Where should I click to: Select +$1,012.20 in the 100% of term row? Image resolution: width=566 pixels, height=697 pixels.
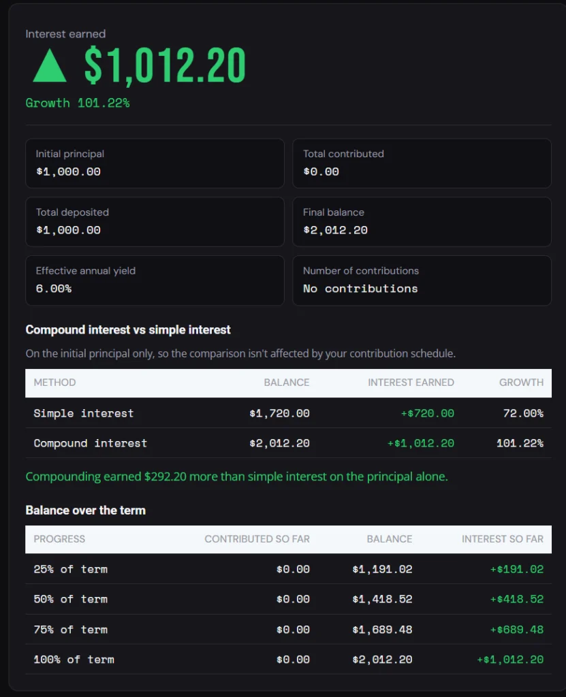coord(510,660)
